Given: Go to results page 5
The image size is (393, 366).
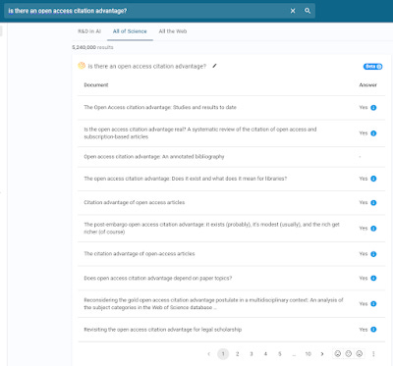Looking at the screenshot, I should 280,354.
